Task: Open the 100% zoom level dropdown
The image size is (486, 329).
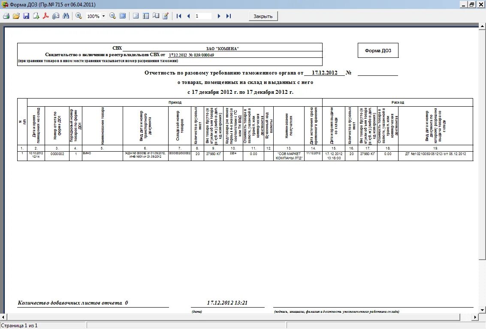Action: pos(103,16)
